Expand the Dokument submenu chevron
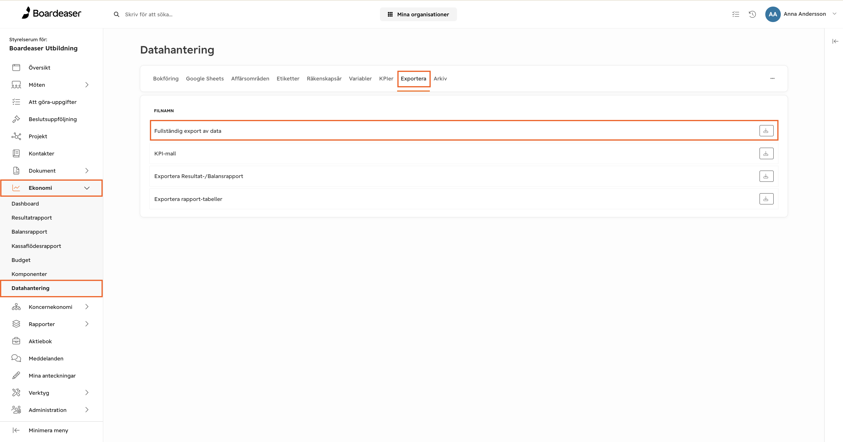Image resolution: width=843 pixels, height=442 pixels. pos(87,171)
